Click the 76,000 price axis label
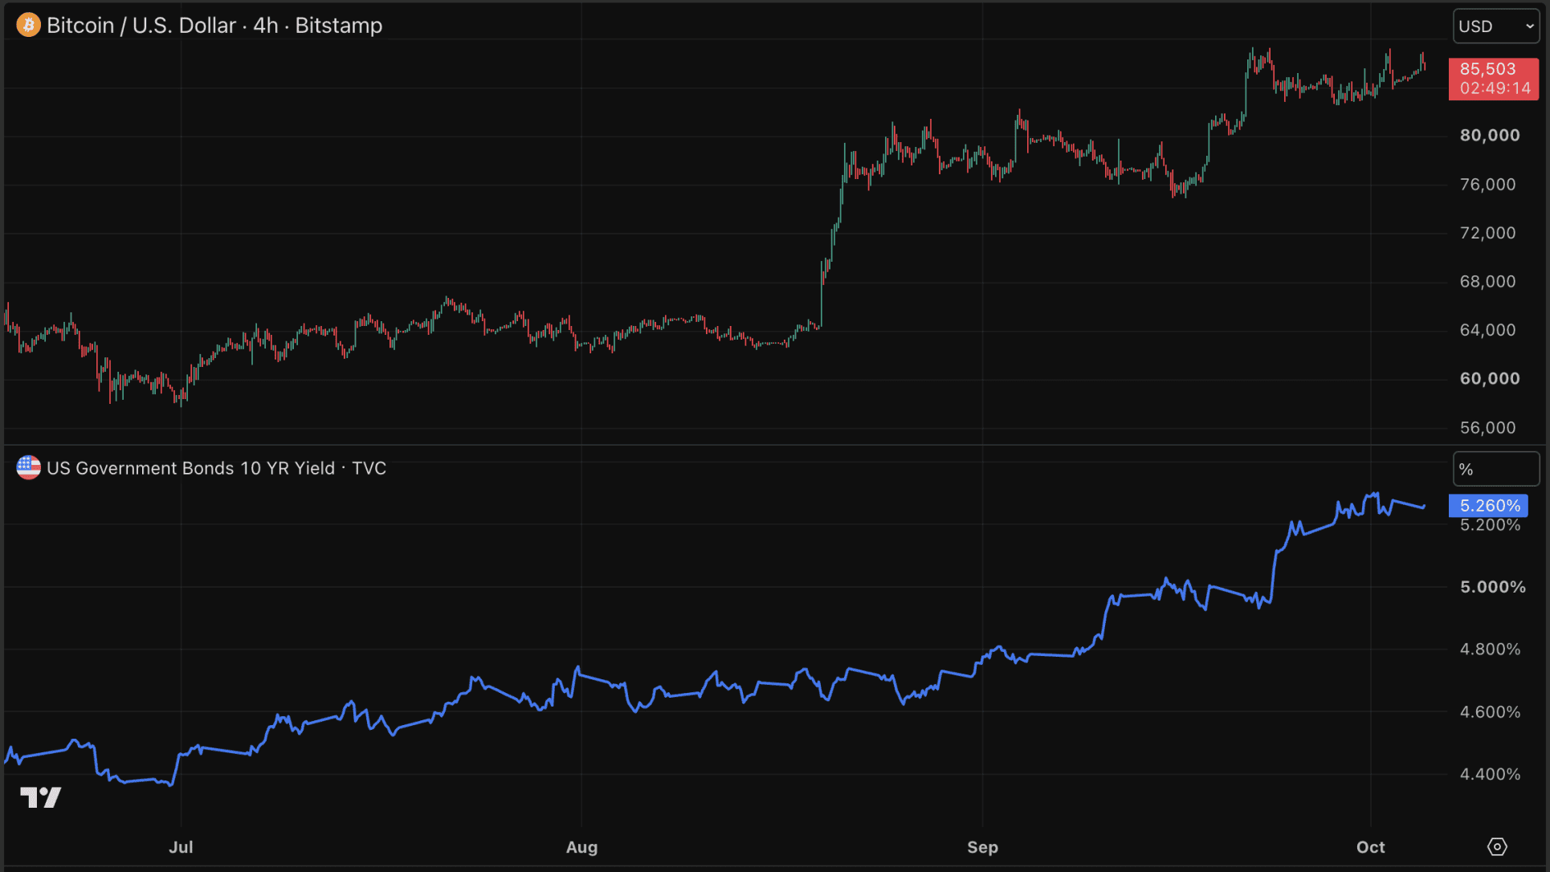1550x872 pixels. 1487,184
